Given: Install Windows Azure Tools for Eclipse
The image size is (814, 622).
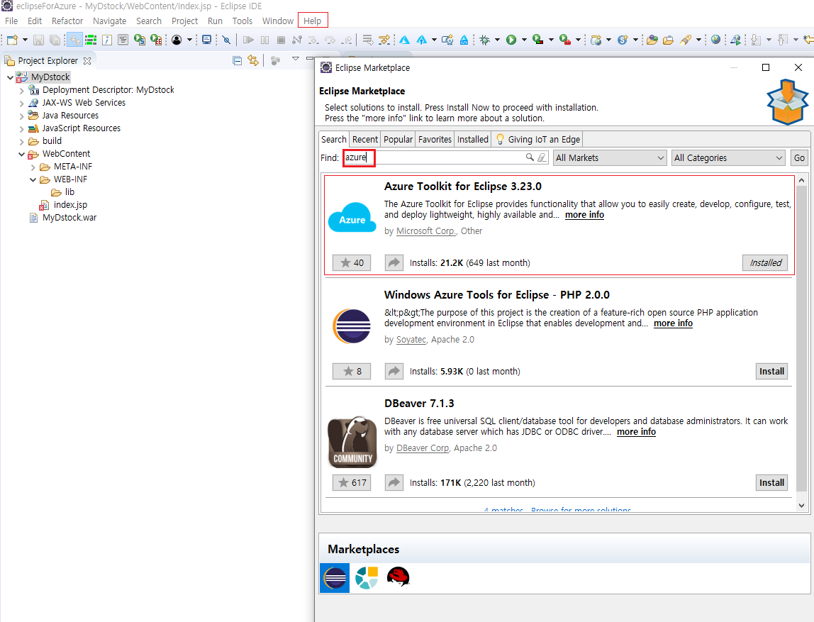Looking at the screenshot, I should [771, 371].
